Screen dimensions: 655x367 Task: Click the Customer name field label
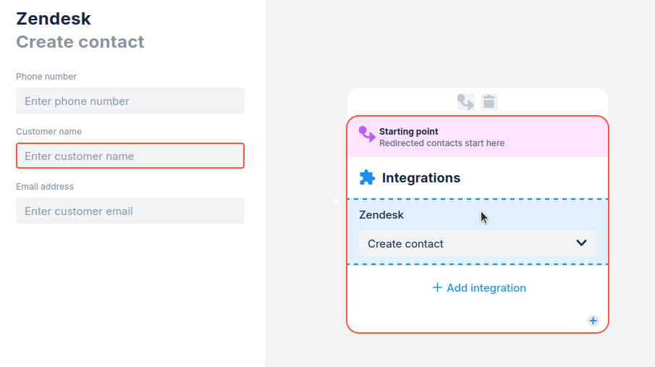48,132
